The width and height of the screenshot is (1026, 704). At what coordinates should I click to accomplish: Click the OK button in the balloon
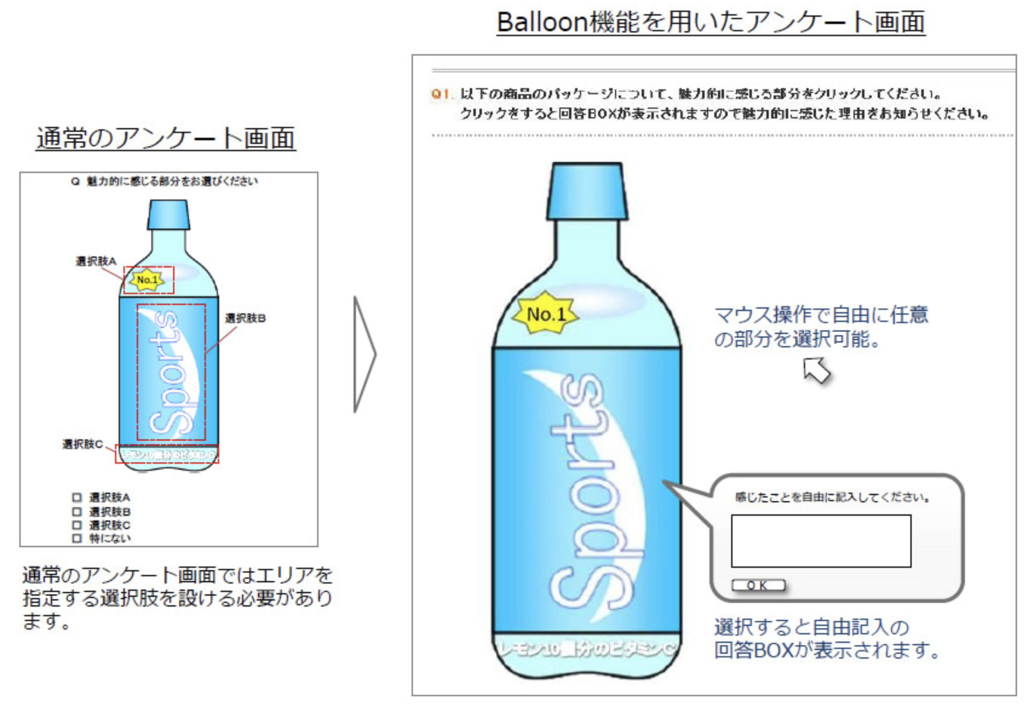click(x=758, y=585)
